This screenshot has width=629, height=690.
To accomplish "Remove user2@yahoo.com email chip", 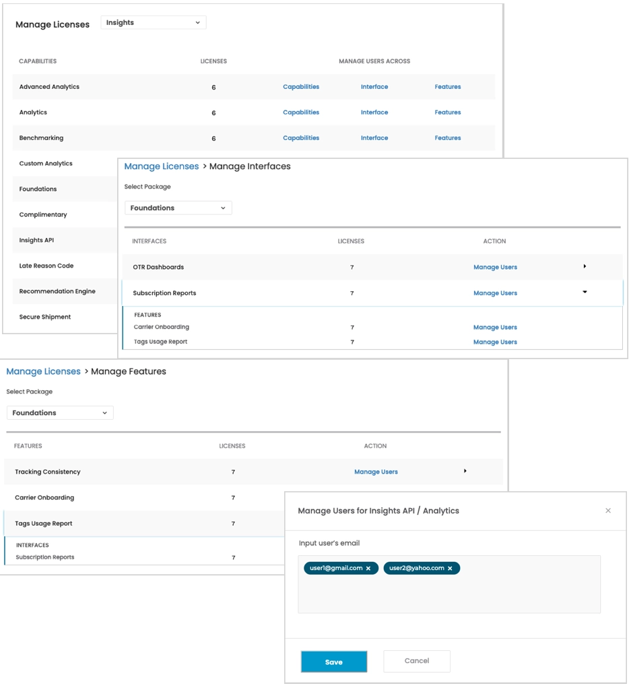I will [450, 569].
